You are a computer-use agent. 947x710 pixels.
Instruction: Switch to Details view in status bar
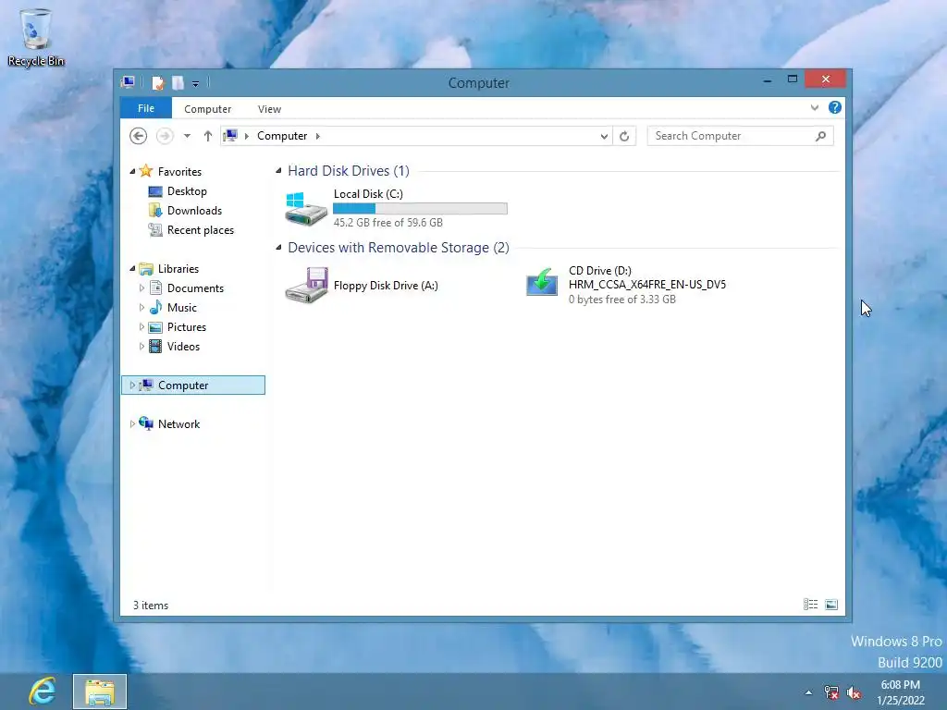[x=810, y=605]
